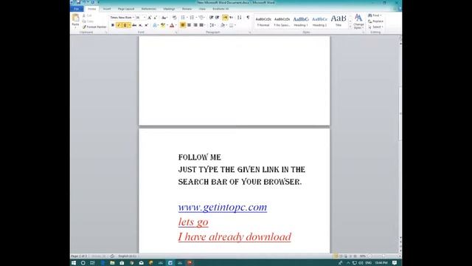Click the Clear Formatting icon

174,18
